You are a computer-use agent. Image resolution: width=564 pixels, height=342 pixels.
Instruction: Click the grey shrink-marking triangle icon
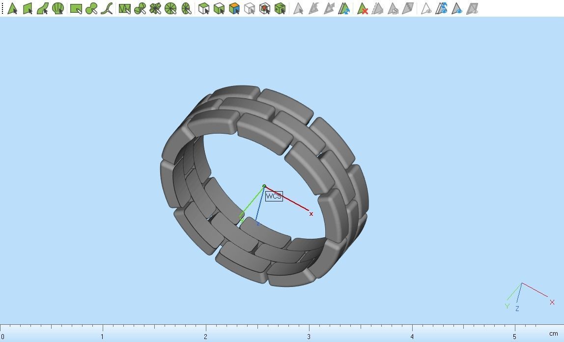click(328, 8)
